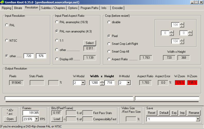Select other pixel aspect ratio option
Screen dimensions: 204x129
(x=57, y=50)
